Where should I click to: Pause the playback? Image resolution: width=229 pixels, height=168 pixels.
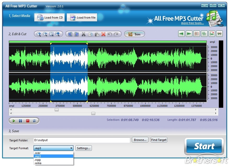(20, 121)
